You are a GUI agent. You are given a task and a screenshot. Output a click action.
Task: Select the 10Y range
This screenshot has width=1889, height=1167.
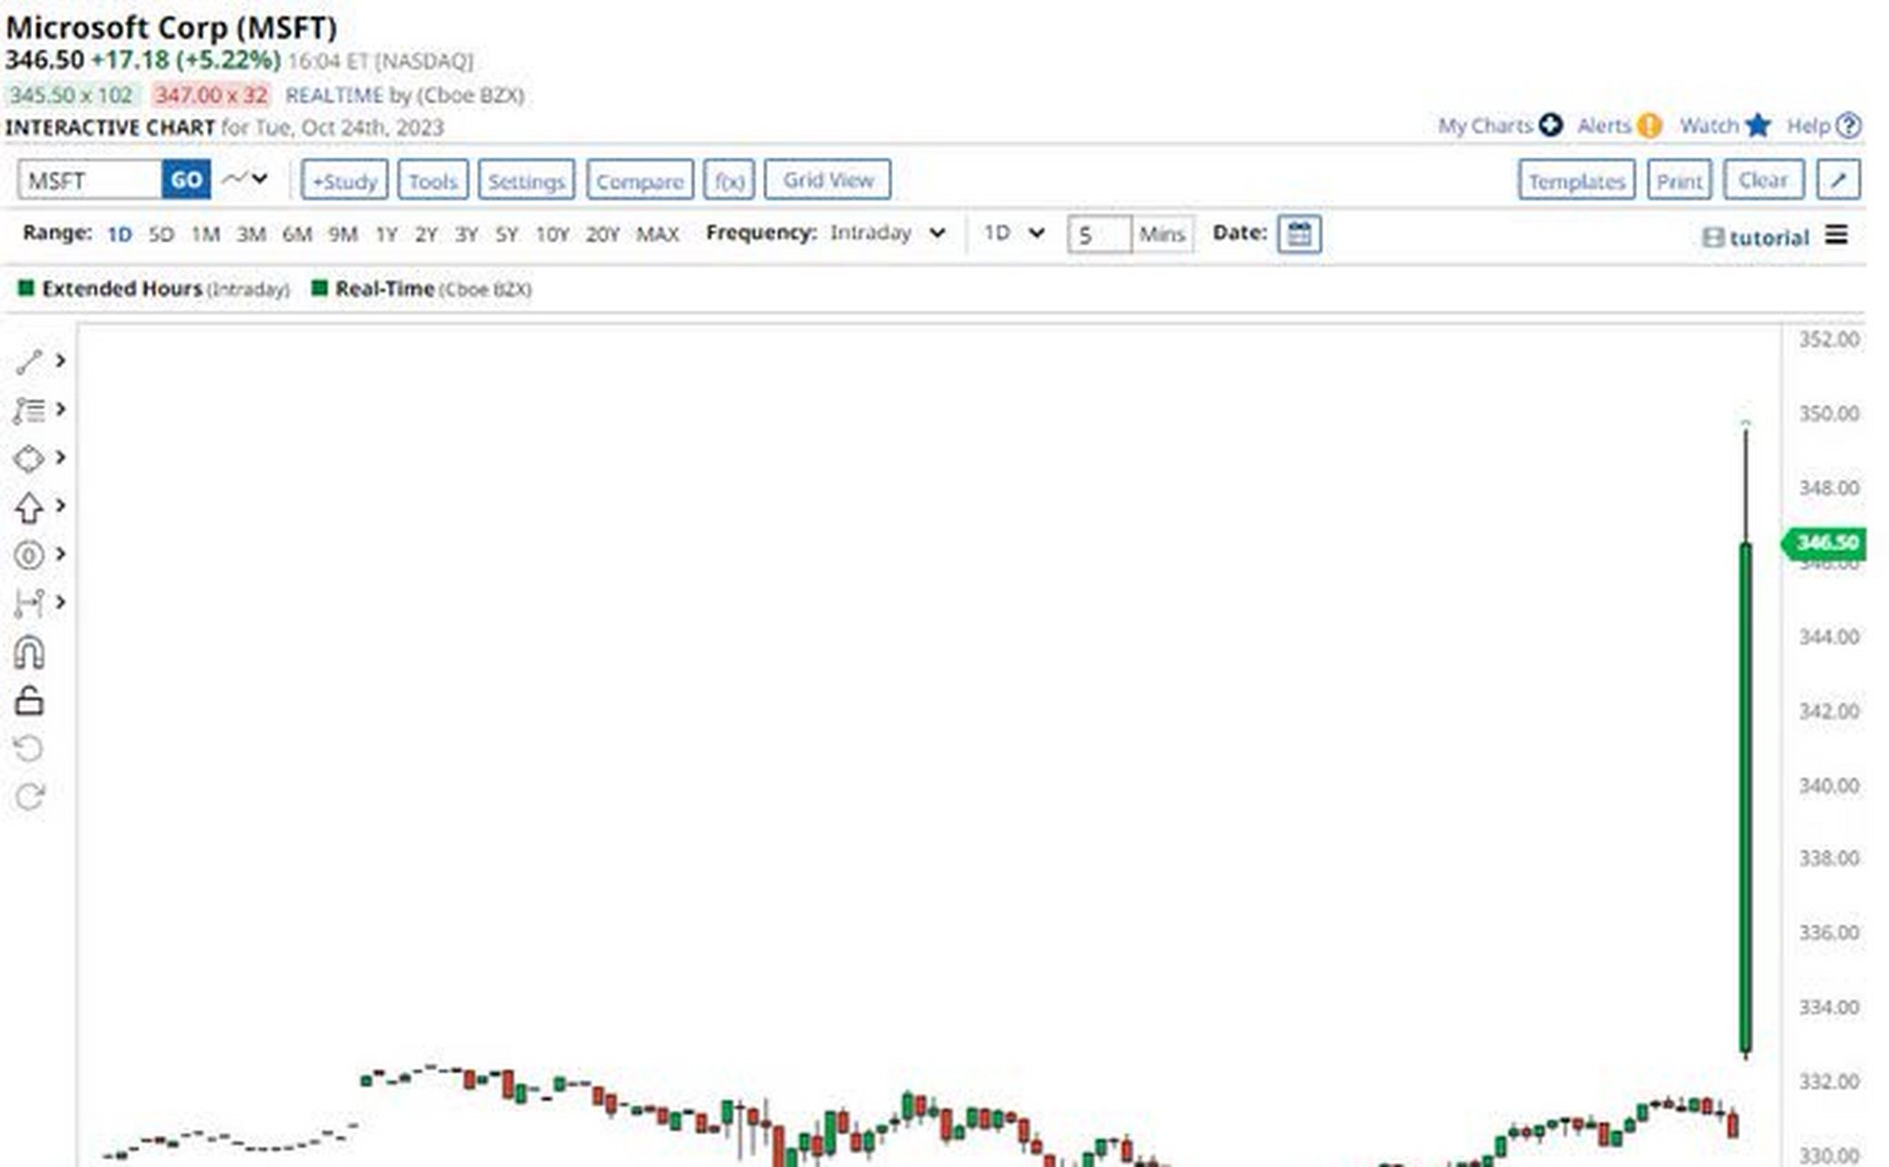point(552,234)
